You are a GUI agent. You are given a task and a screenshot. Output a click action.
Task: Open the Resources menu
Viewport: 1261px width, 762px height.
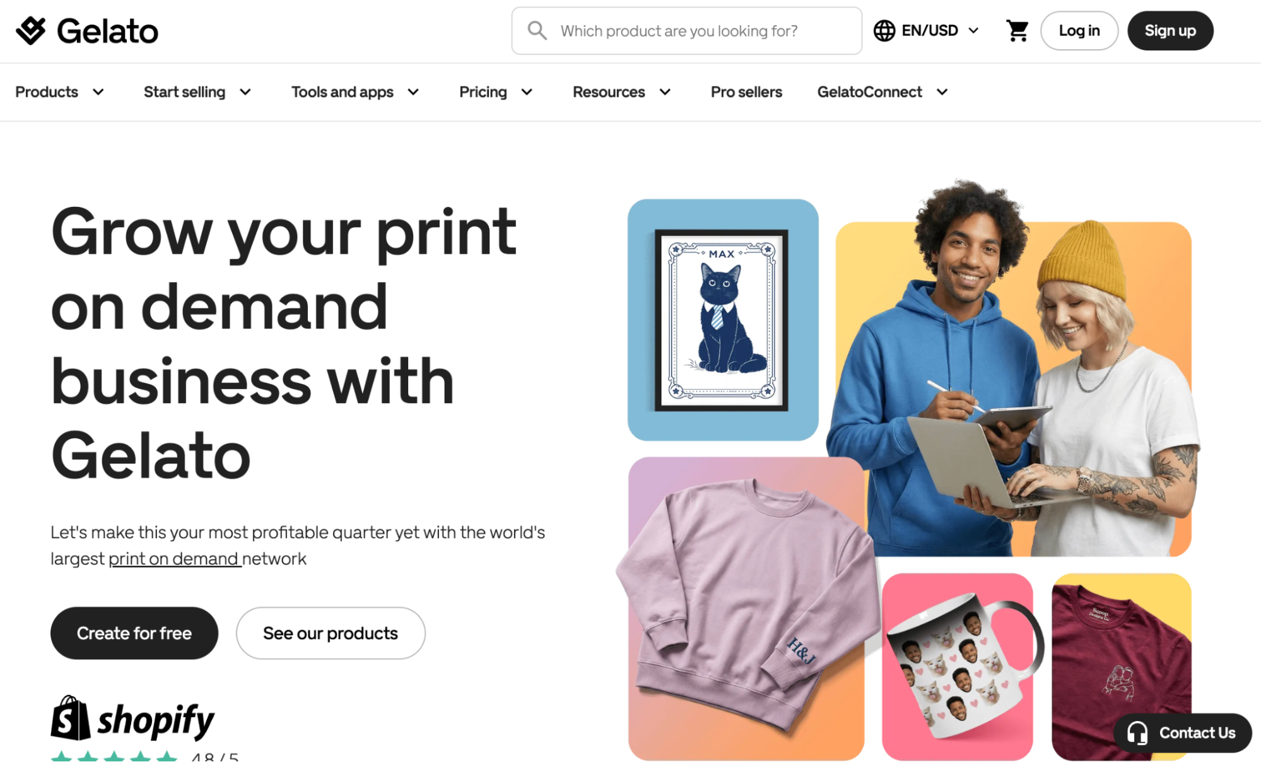[621, 92]
